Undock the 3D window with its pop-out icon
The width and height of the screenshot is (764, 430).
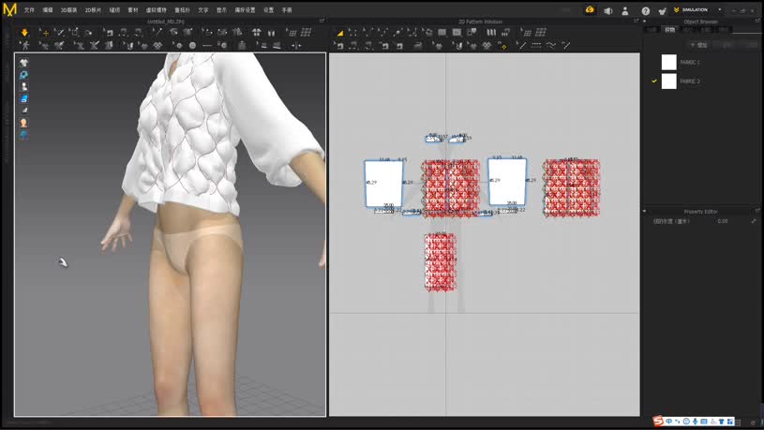click(322, 21)
